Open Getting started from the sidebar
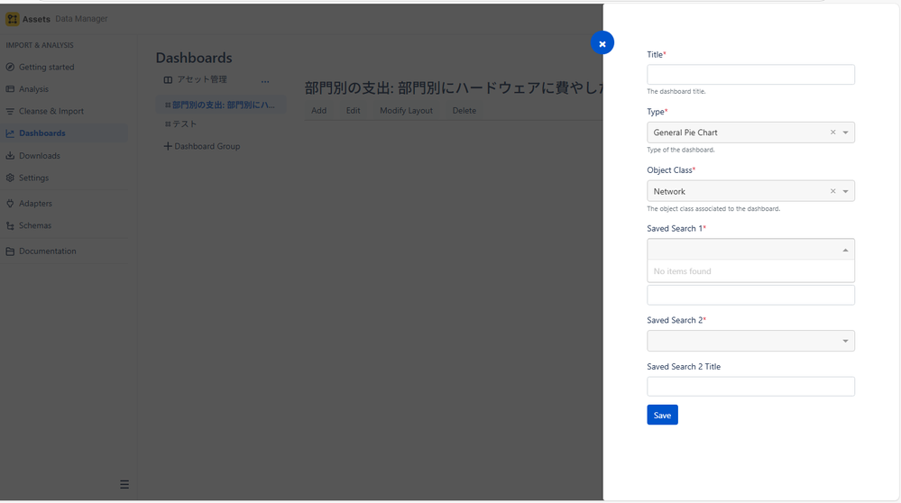 tap(46, 68)
